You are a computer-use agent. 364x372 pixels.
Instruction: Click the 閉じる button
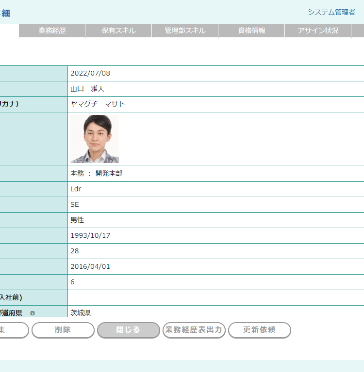click(129, 330)
